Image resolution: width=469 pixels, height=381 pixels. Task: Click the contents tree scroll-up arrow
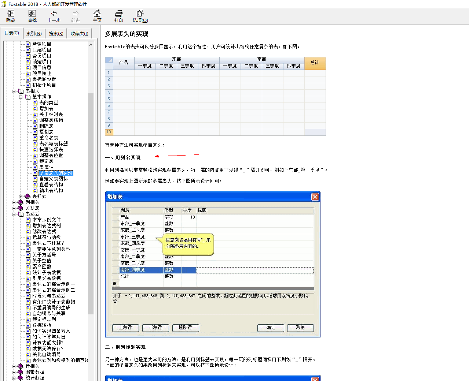[91, 45]
